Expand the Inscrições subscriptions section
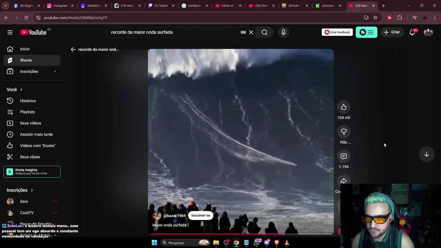This screenshot has width=441, height=248. pos(20,190)
